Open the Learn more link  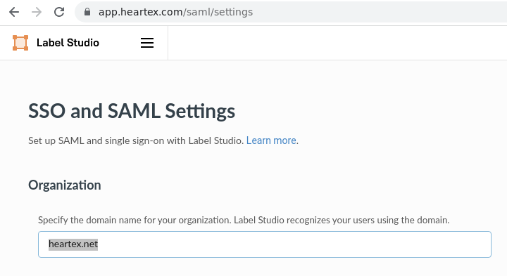coord(271,140)
